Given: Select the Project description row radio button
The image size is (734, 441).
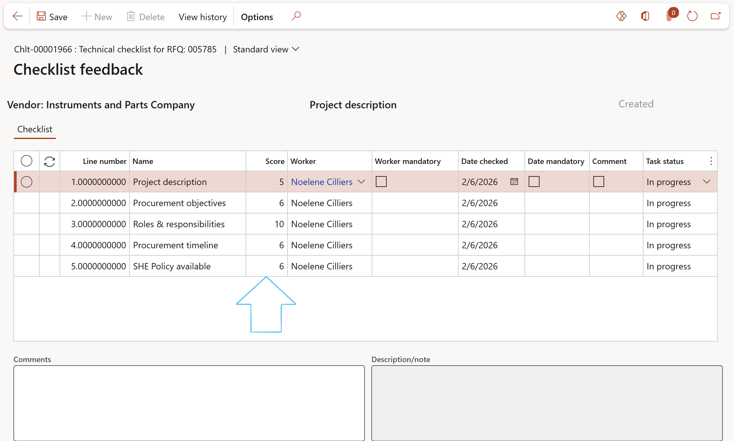Looking at the screenshot, I should [27, 182].
